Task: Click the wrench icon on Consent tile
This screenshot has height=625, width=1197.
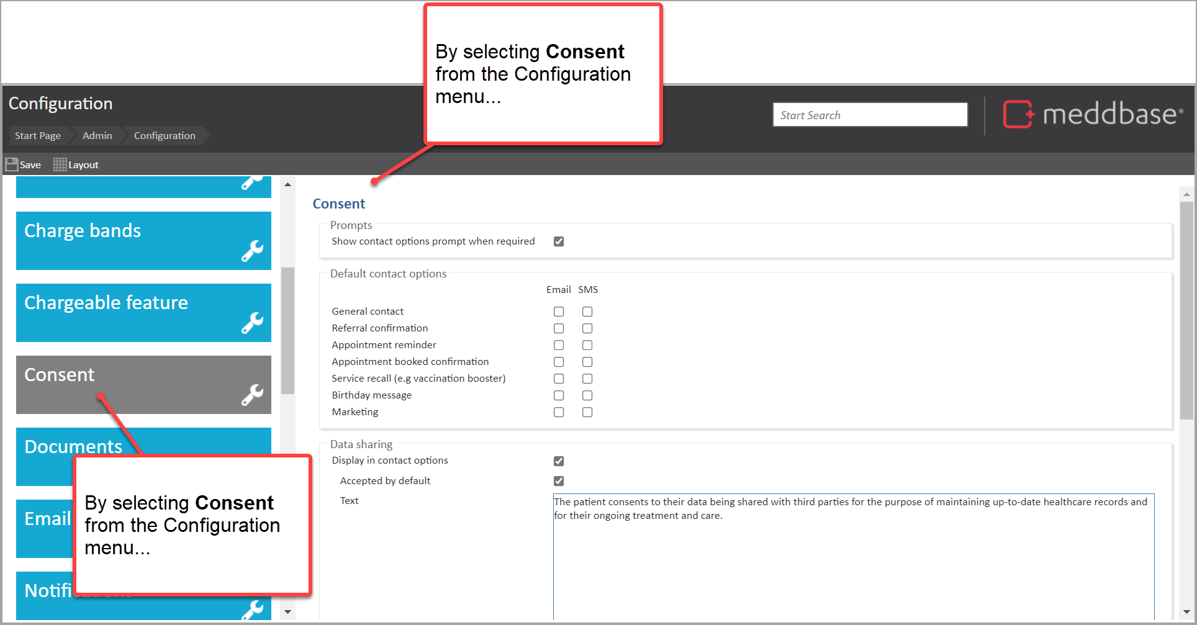Action: point(252,395)
